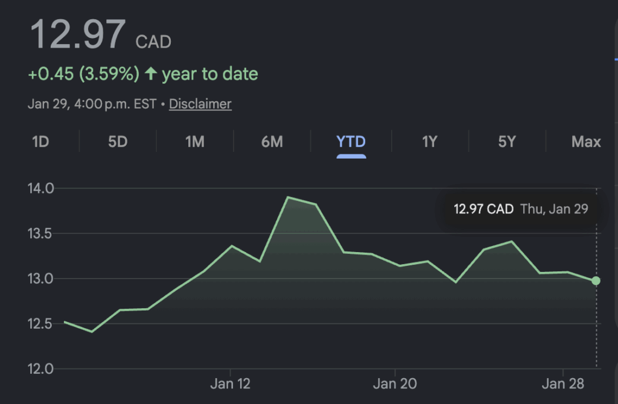Click the 14.0 y-axis label
This screenshot has width=618, height=404.
click(x=40, y=188)
